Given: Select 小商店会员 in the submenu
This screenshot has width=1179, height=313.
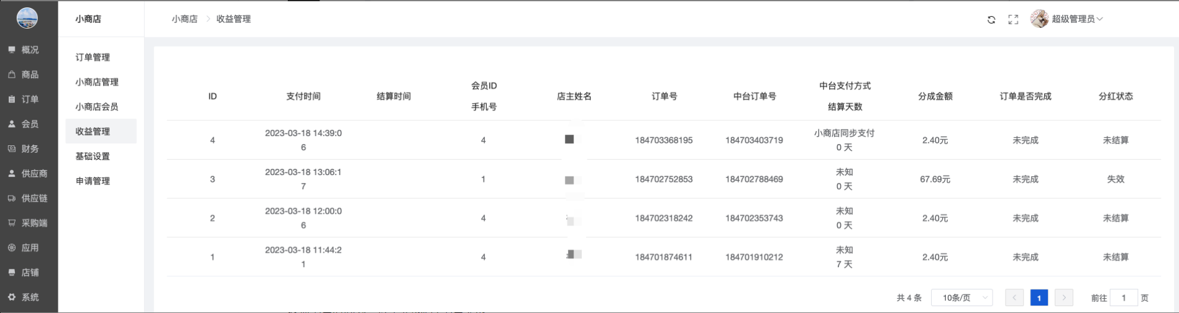Looking at the screenshot, I should (x=96, y=107).
